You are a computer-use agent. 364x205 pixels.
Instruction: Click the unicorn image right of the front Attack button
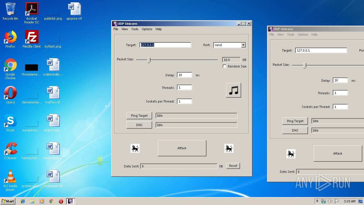click(x=229, y=148)
